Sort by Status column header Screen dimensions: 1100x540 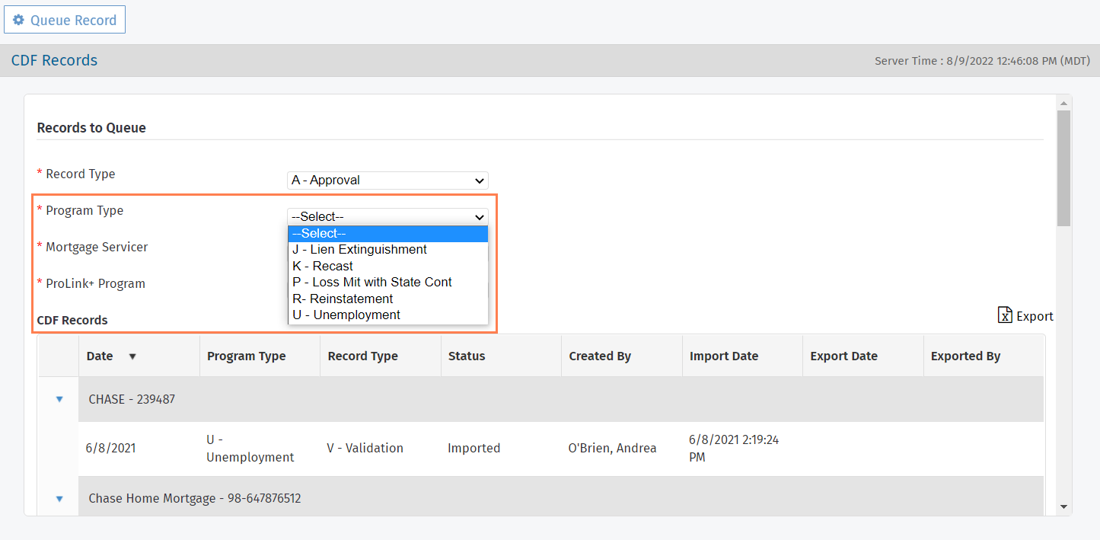tap(467, 356)
